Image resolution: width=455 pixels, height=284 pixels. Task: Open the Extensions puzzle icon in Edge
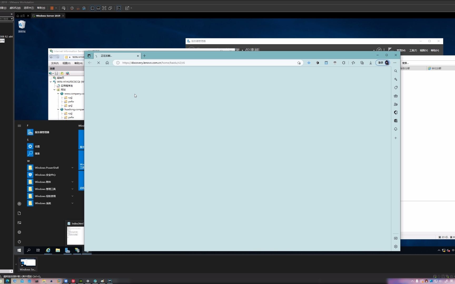pos(344,63)
